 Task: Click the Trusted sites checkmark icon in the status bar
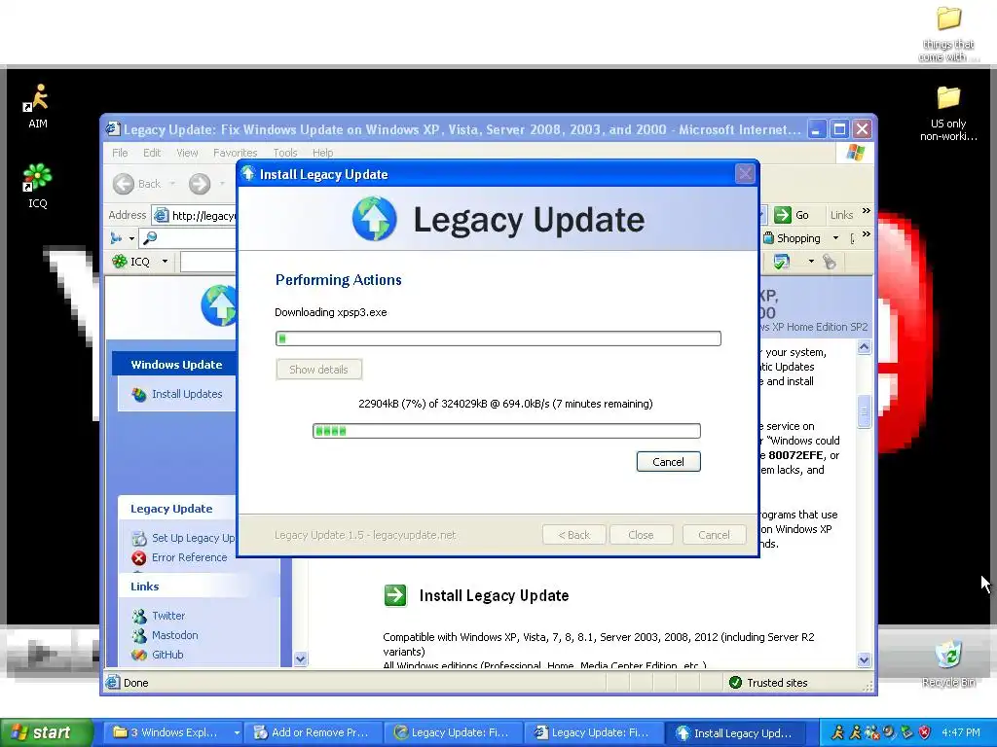pyautogui.click(x=736, y=683)
